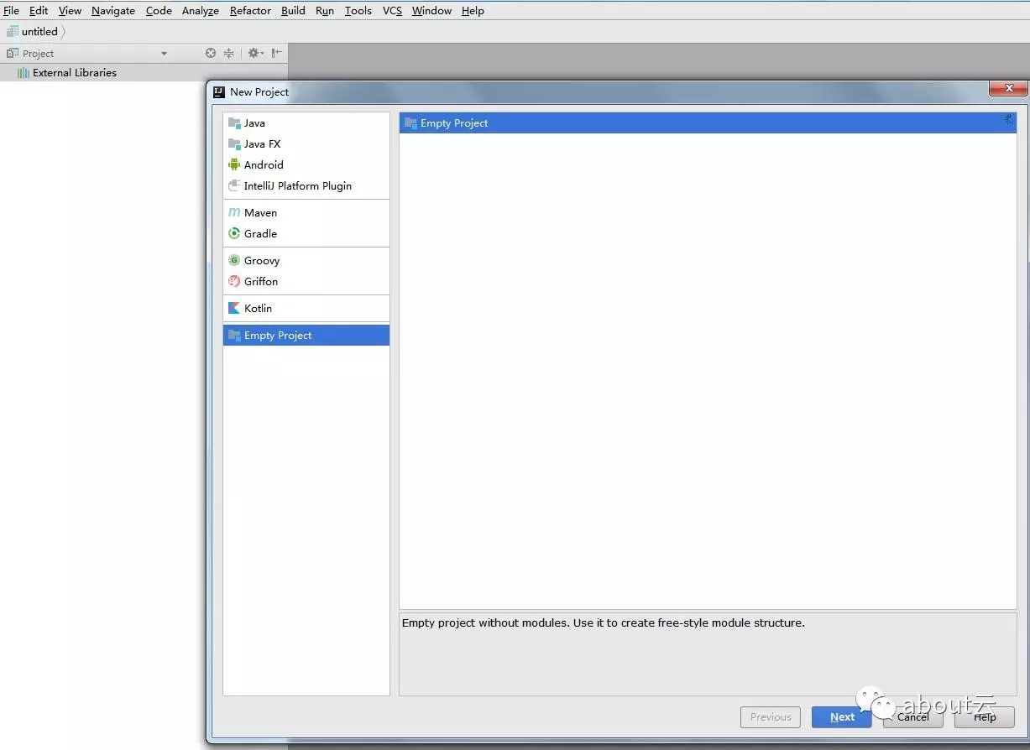The image size is (1030, 750).
Task: Click the Empty Project icon in left list
Action: (234, 336)
